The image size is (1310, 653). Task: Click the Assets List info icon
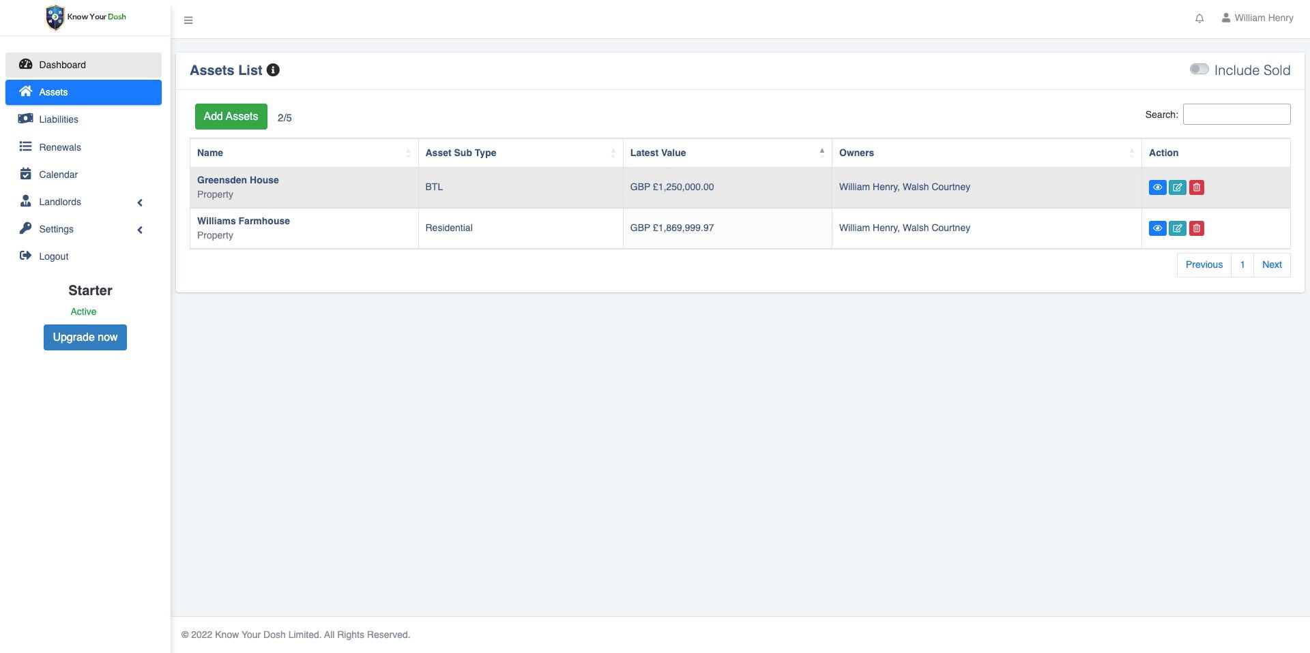tap(273, 70)
